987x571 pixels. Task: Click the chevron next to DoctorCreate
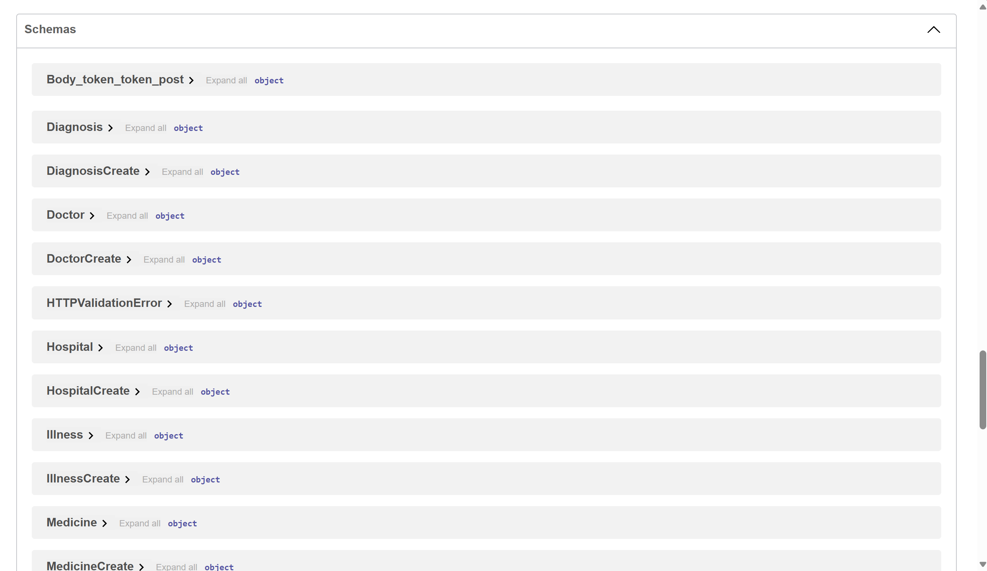pos(129,260)
